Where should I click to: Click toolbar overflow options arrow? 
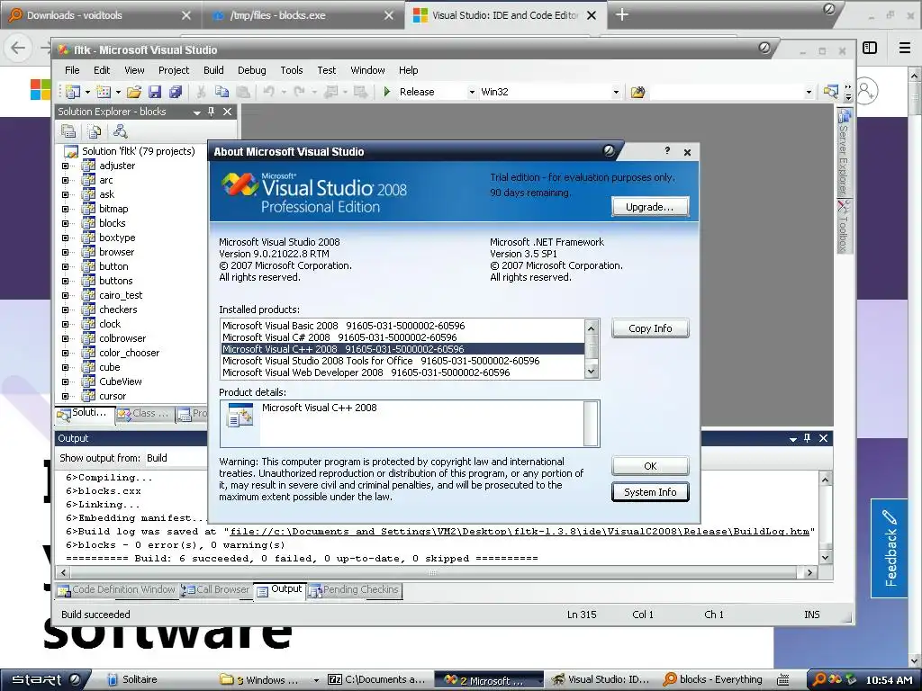tap(848, 93)
